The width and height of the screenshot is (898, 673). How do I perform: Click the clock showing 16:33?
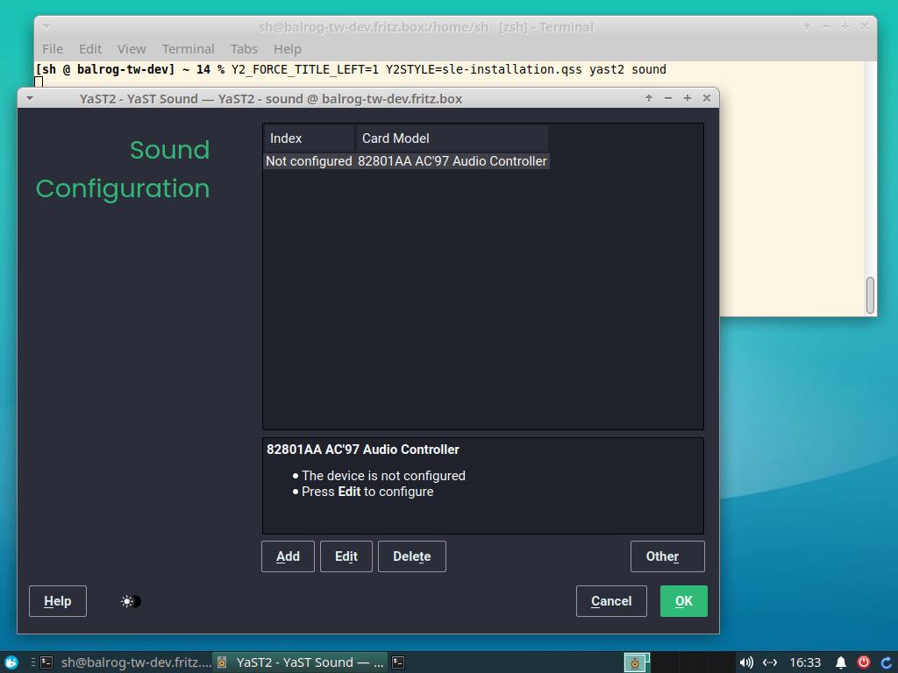click(805, 662)
